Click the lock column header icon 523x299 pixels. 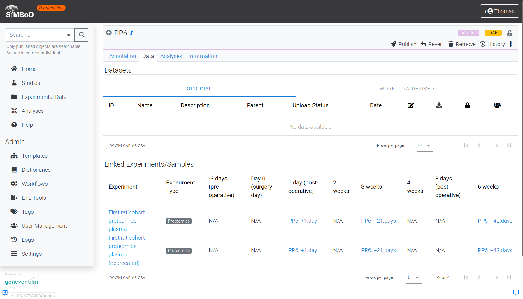pos(467,105)
